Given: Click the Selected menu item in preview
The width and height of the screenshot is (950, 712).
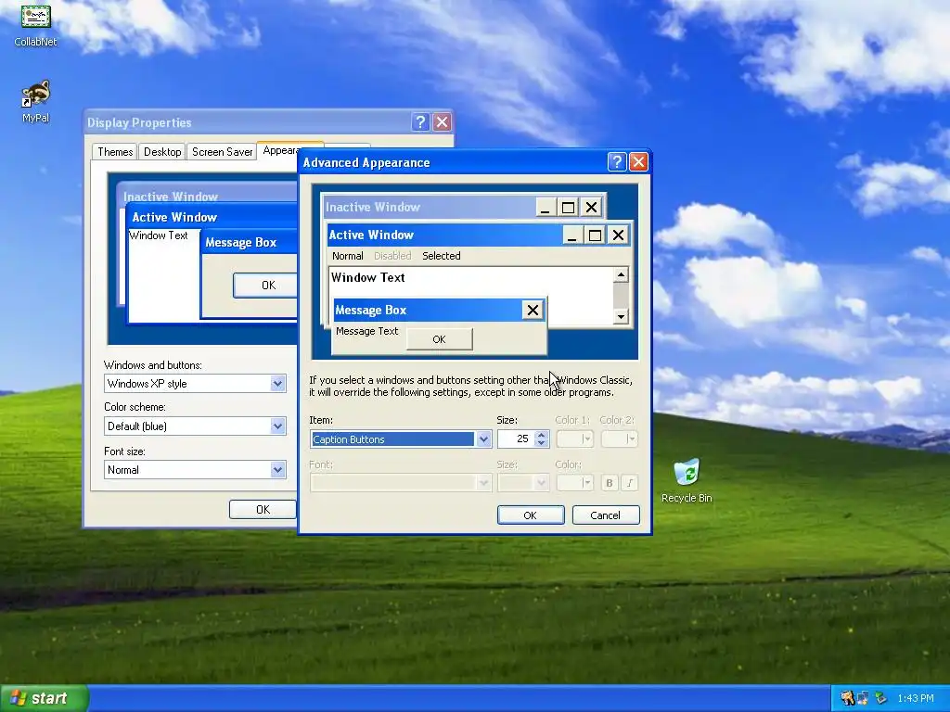Looking at the screenshot, I should (441, 256).
